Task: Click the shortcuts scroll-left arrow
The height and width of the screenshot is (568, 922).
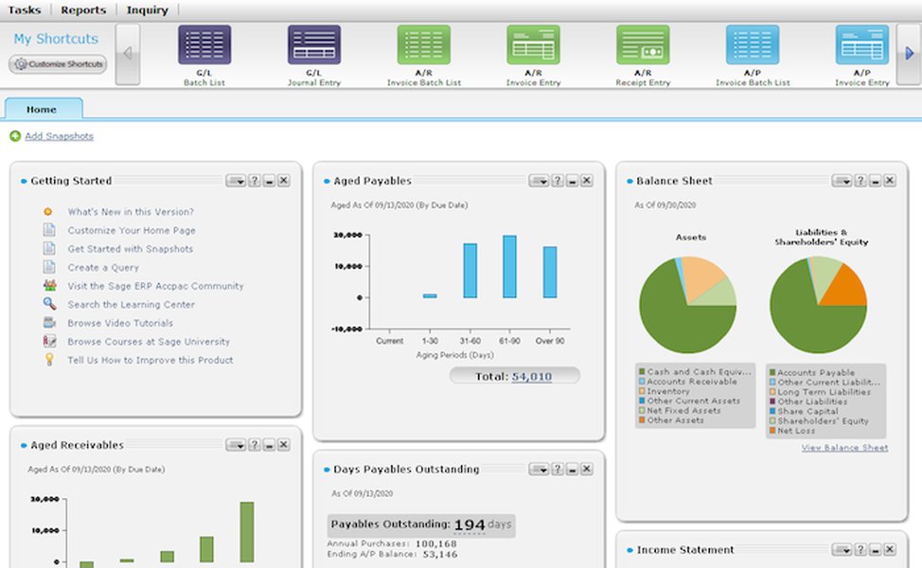Action: [x=128, y=54]
